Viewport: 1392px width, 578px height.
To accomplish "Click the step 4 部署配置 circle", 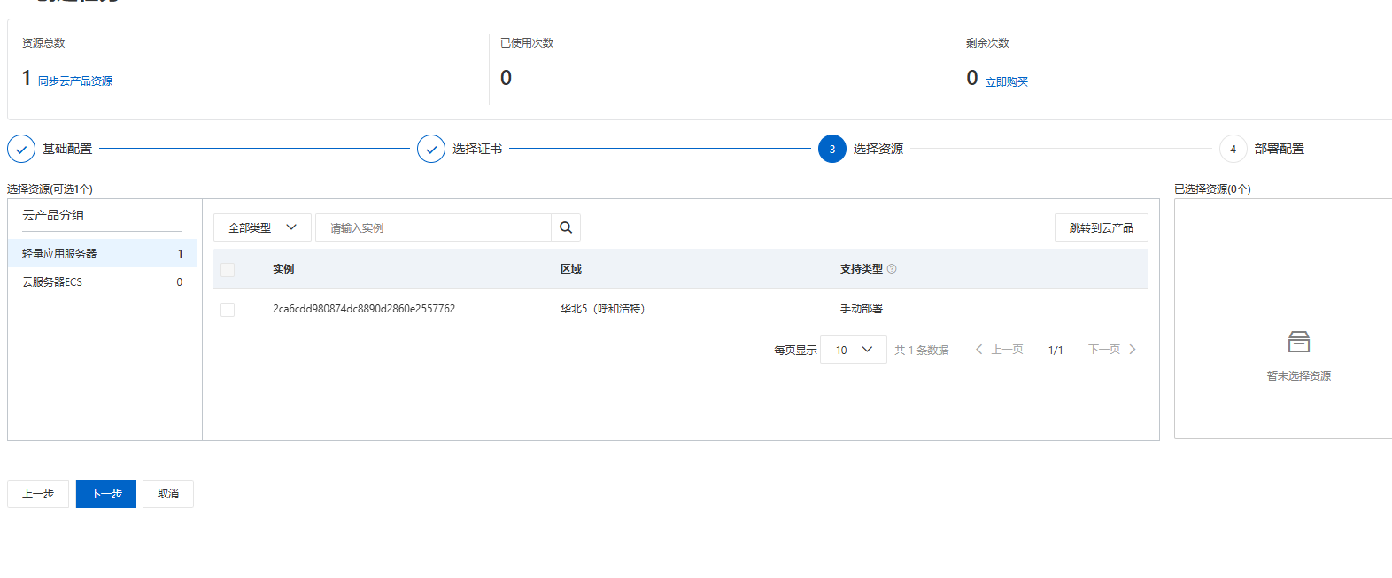I will (x=1233, y=149).
